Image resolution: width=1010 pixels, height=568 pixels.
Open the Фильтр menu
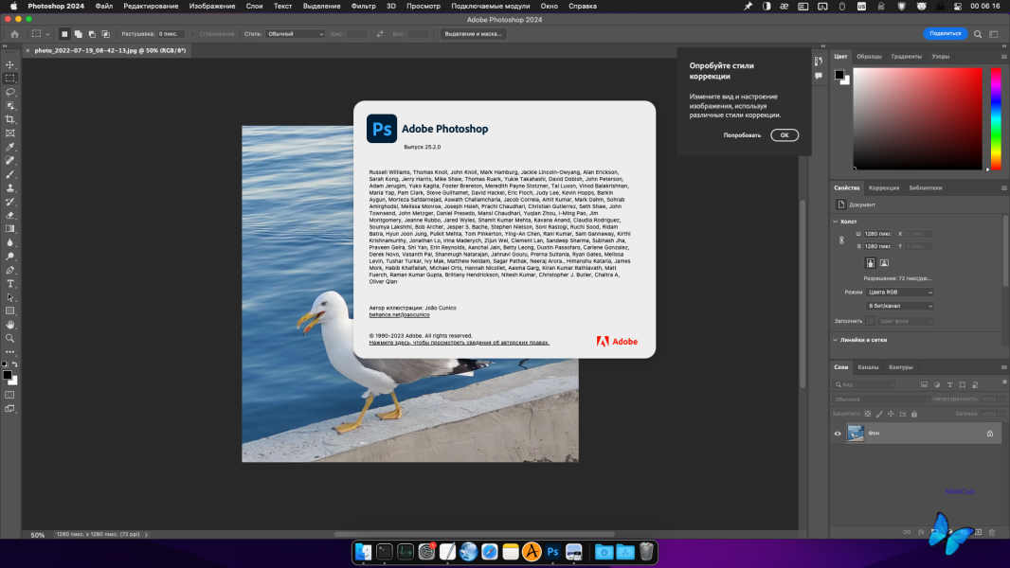click(363, 6)
